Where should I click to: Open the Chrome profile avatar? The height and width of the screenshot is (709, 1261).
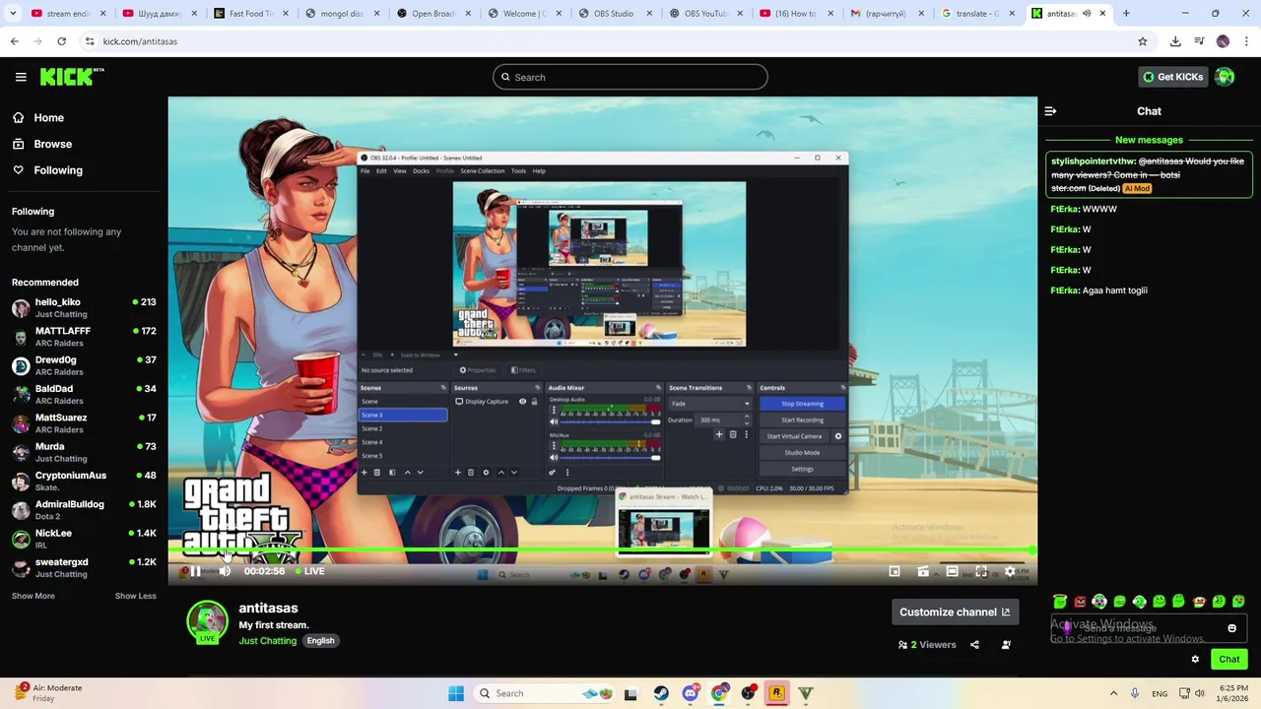pyautogui.click(x=1223, y=41)
